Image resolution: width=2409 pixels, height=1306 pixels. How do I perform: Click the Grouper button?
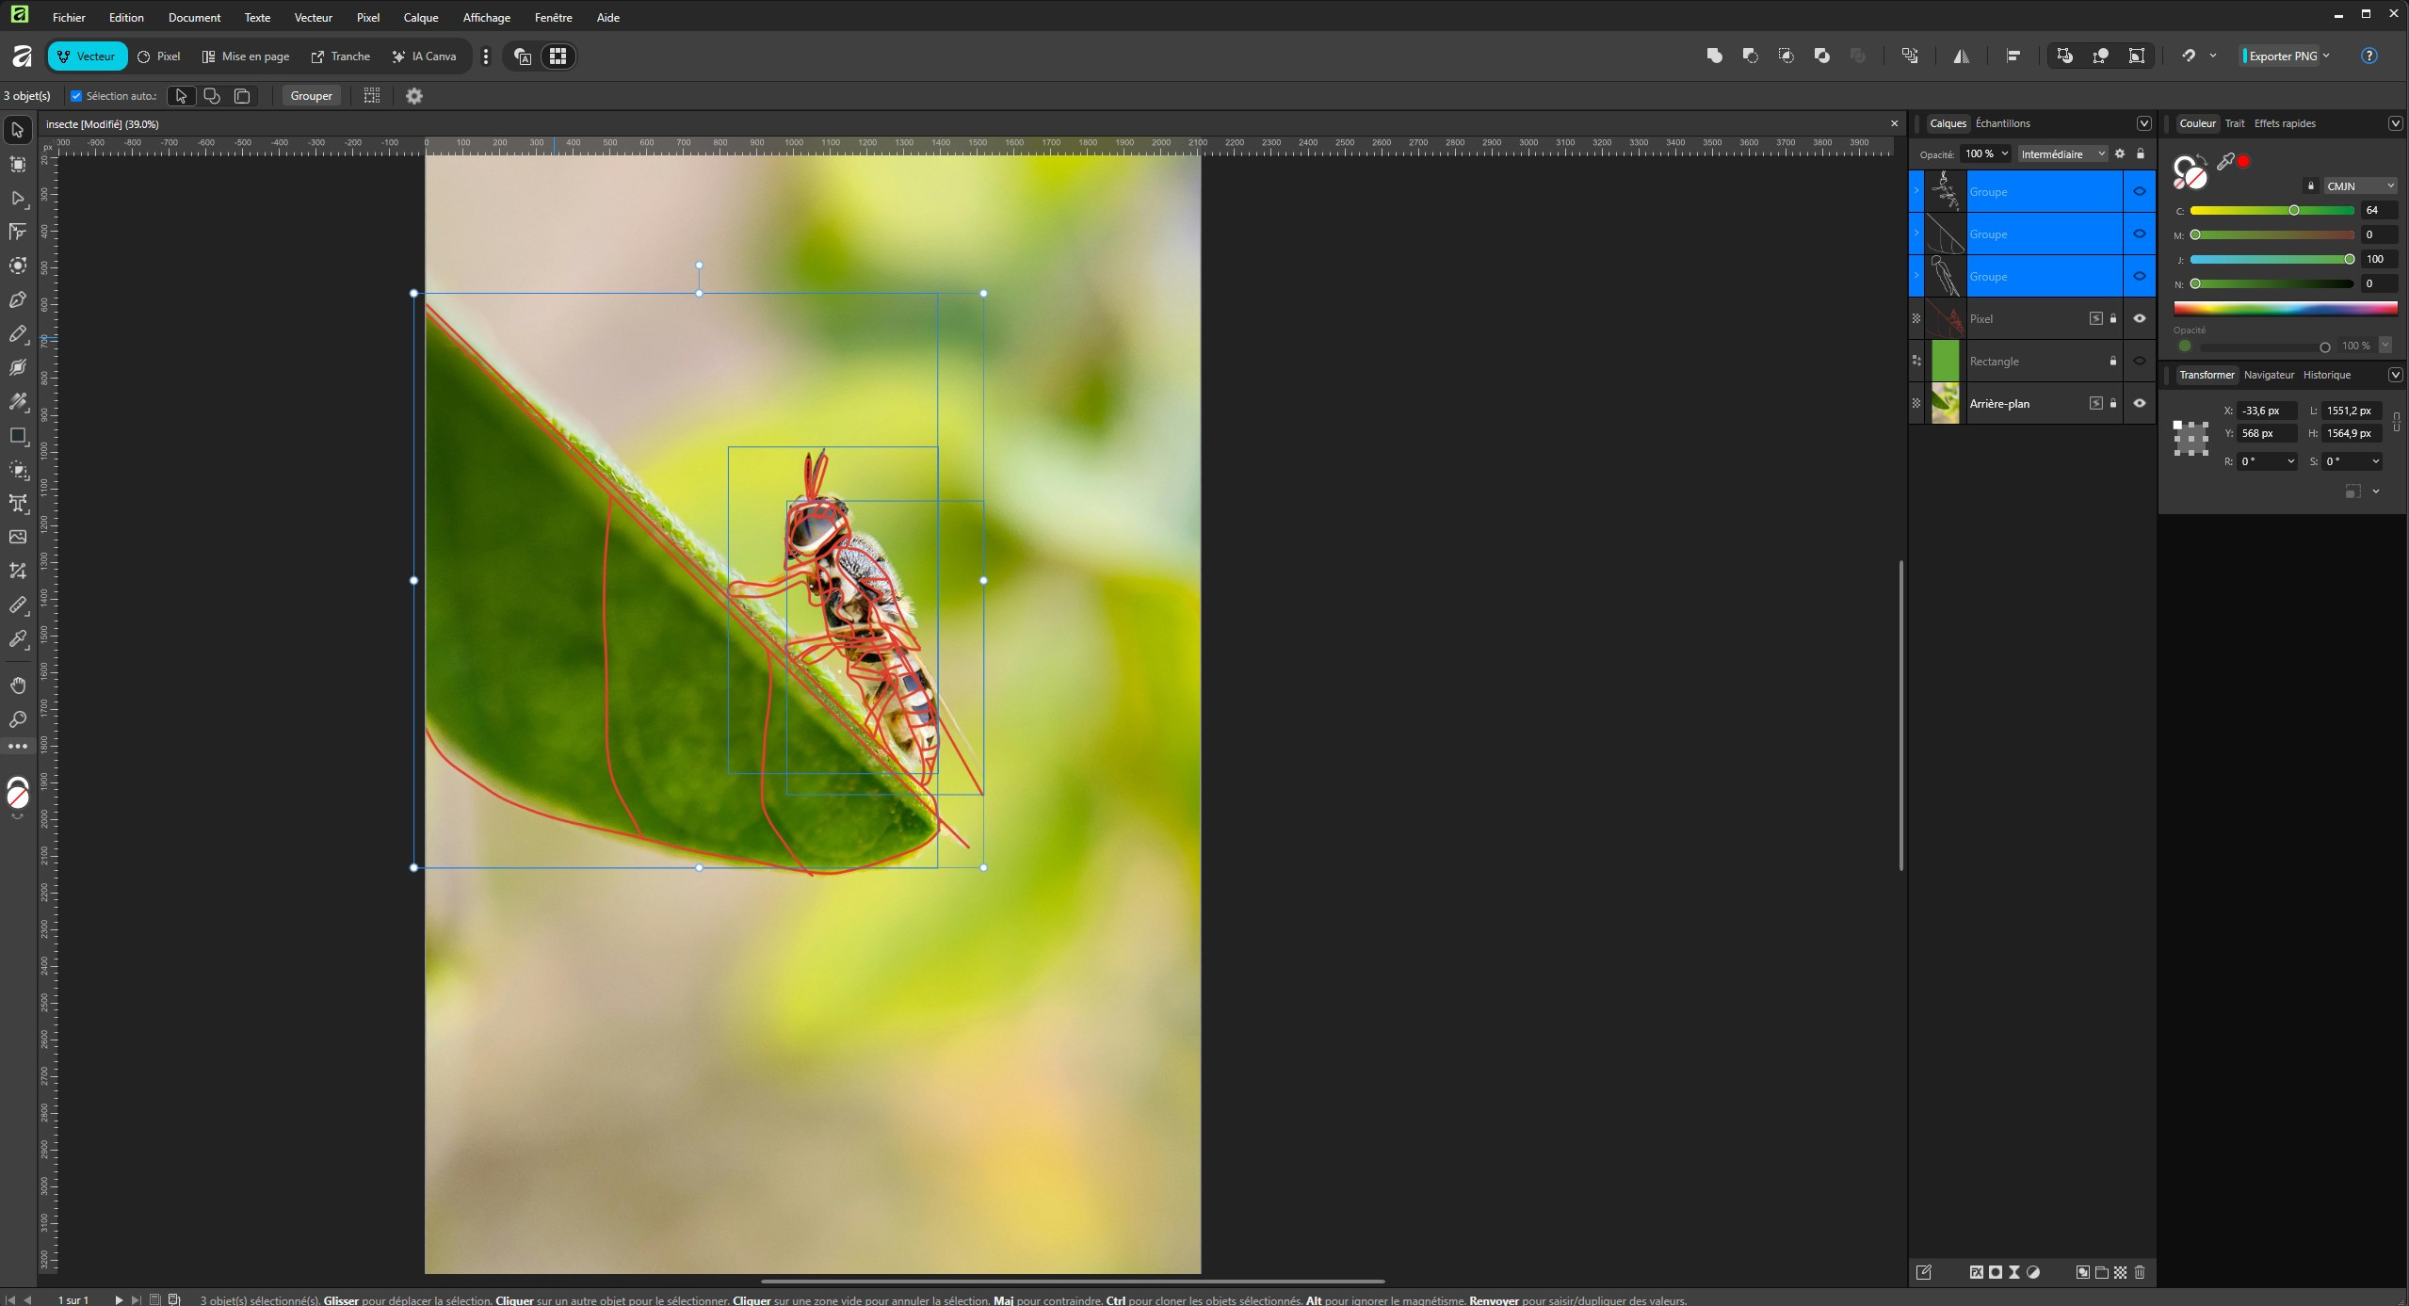(311, 96)
